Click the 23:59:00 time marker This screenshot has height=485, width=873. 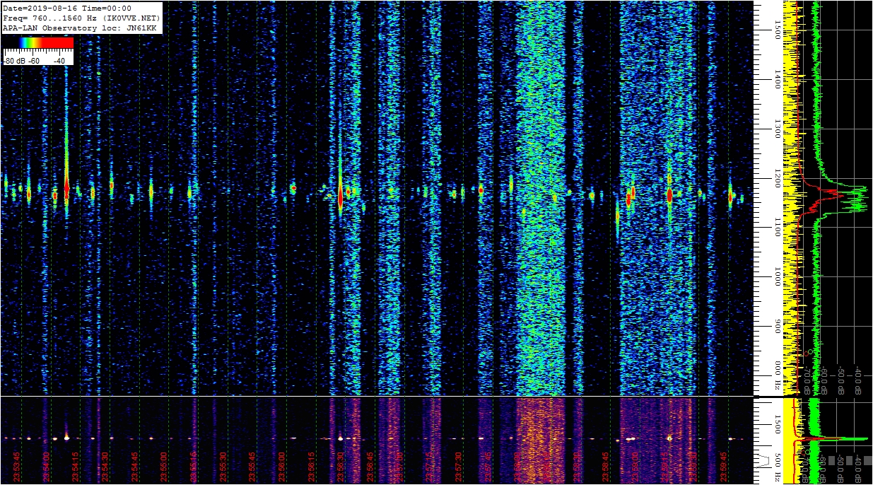click(635, 467)
